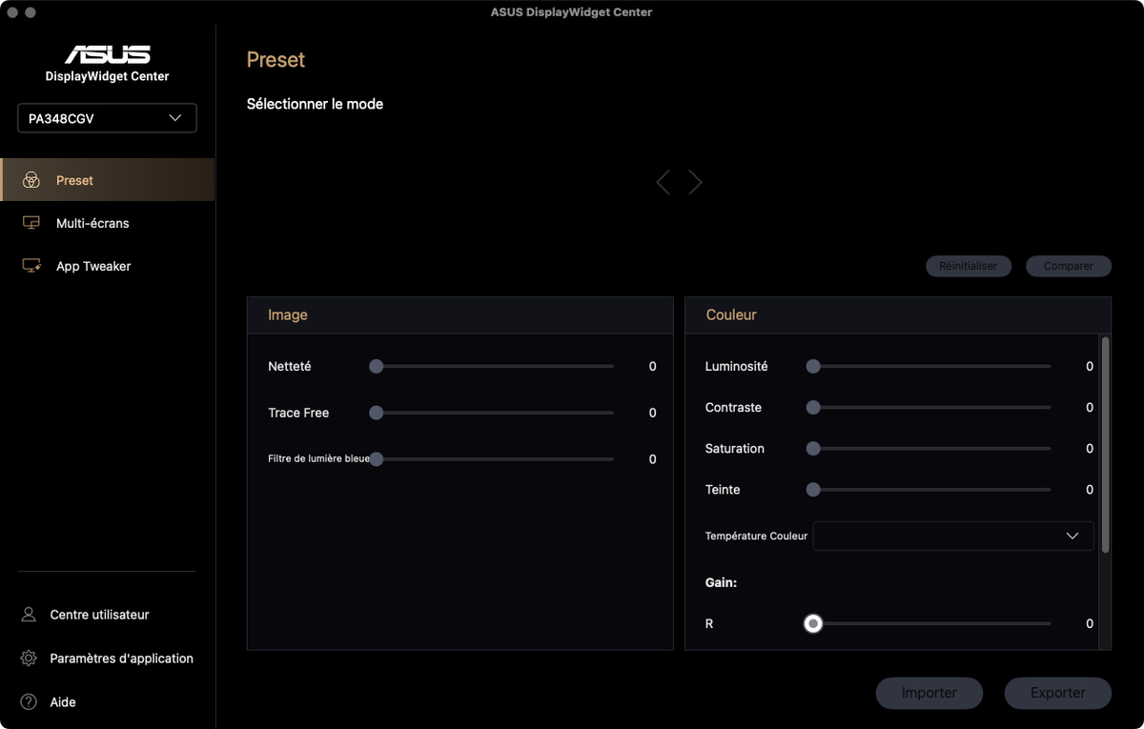Switch to App Tweaker section
Screen dimensions: 1144x729
[93, 266]
